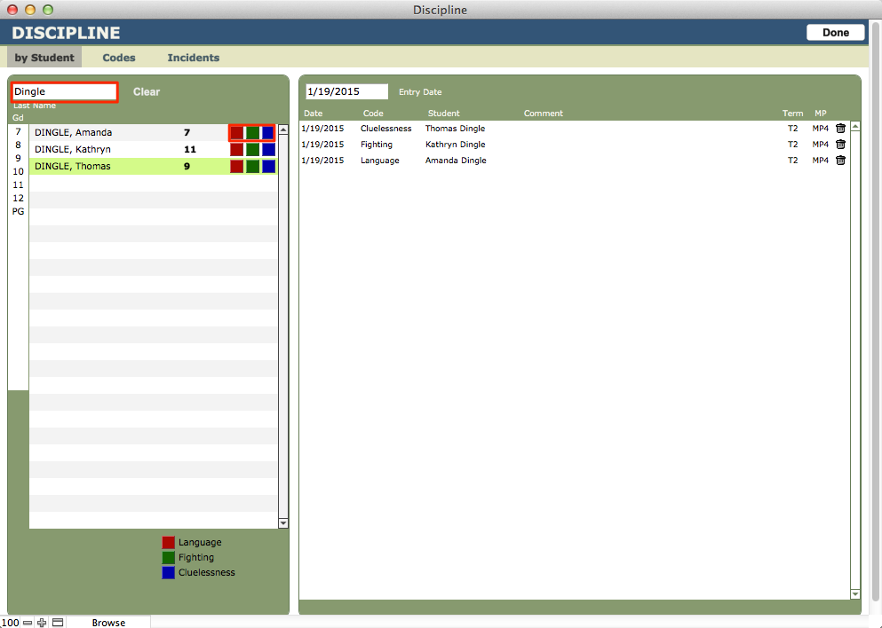Add Fighting incident for Amanda Dingle
Image resolution: width=882 pixels, height=628 pixels.
tap(252, 133)
